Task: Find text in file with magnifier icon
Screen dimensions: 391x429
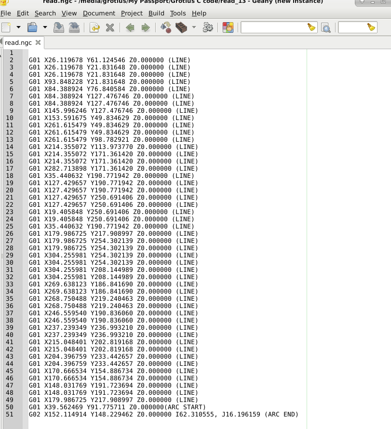Action: (326, 27)
